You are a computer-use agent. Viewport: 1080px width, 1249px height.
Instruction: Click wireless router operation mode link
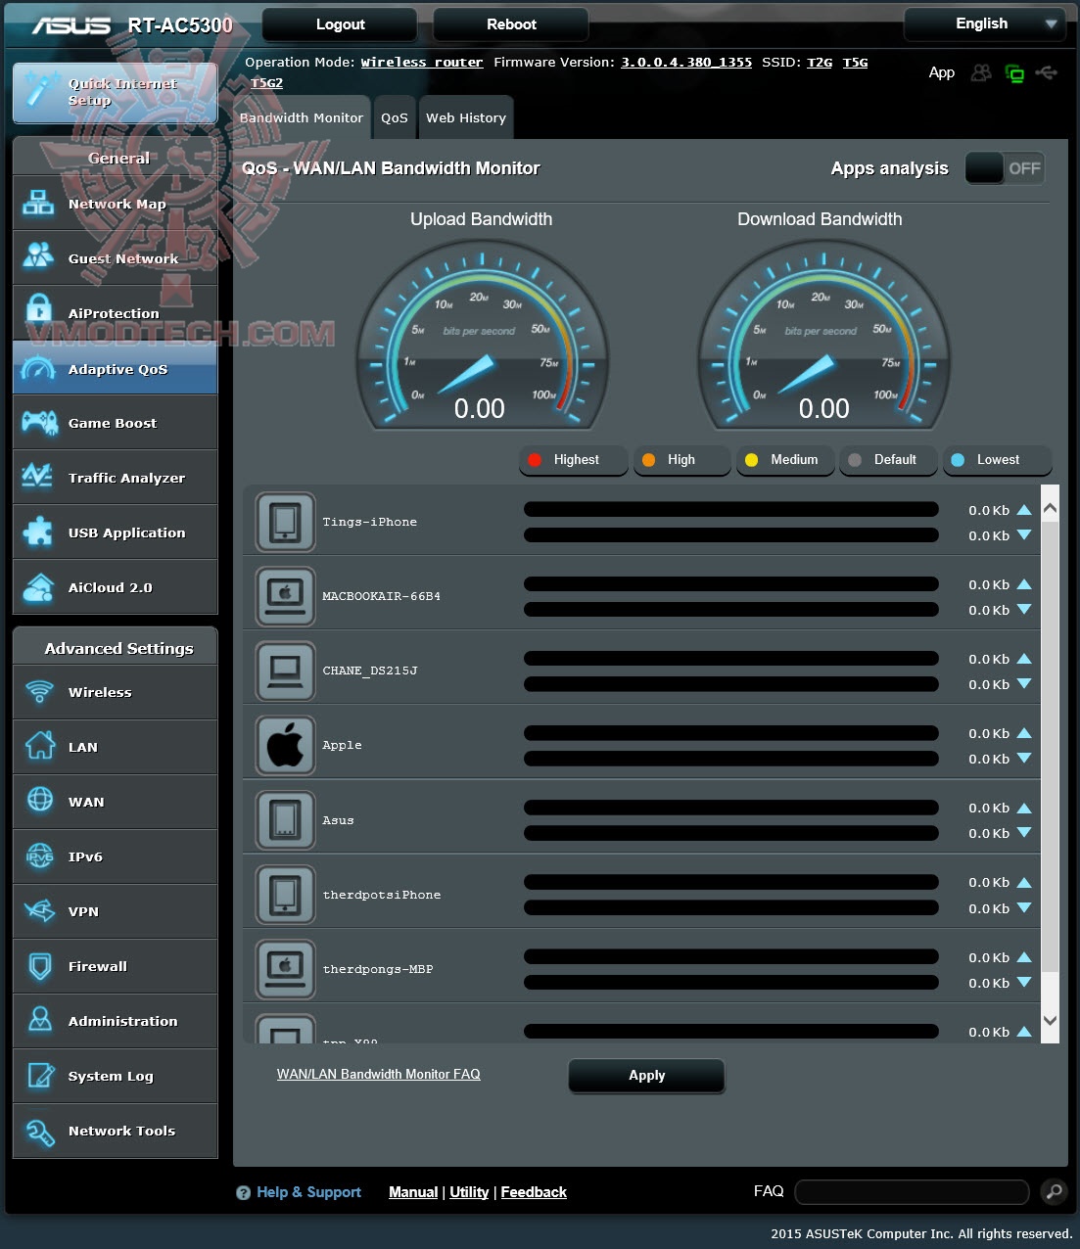click(422, 62)
